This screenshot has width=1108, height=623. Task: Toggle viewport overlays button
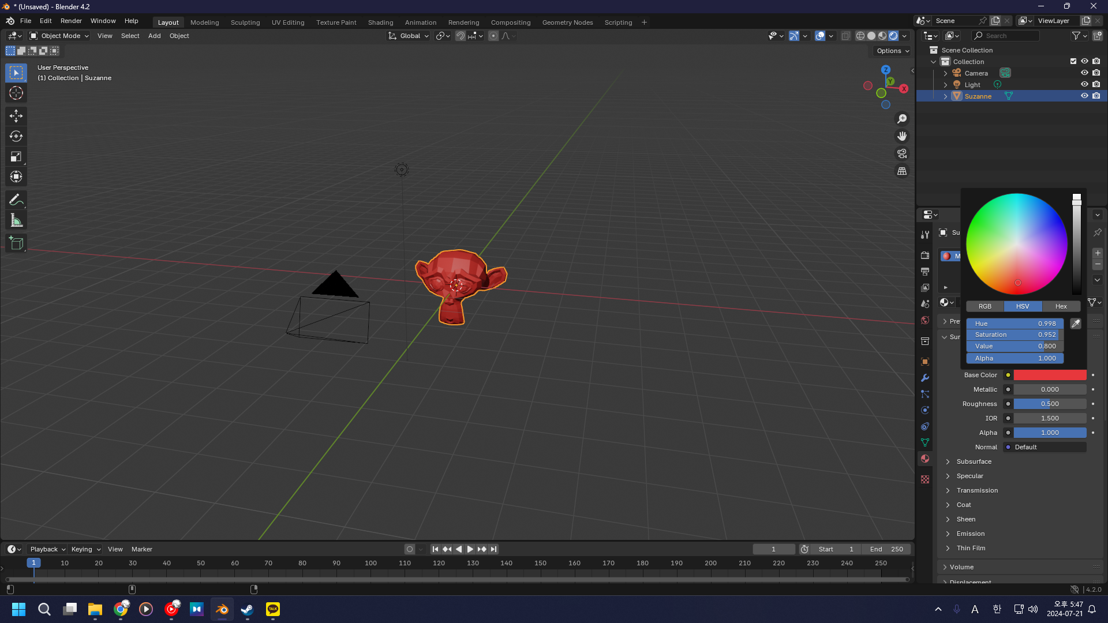pyautogui.click(x=820, y=36)
